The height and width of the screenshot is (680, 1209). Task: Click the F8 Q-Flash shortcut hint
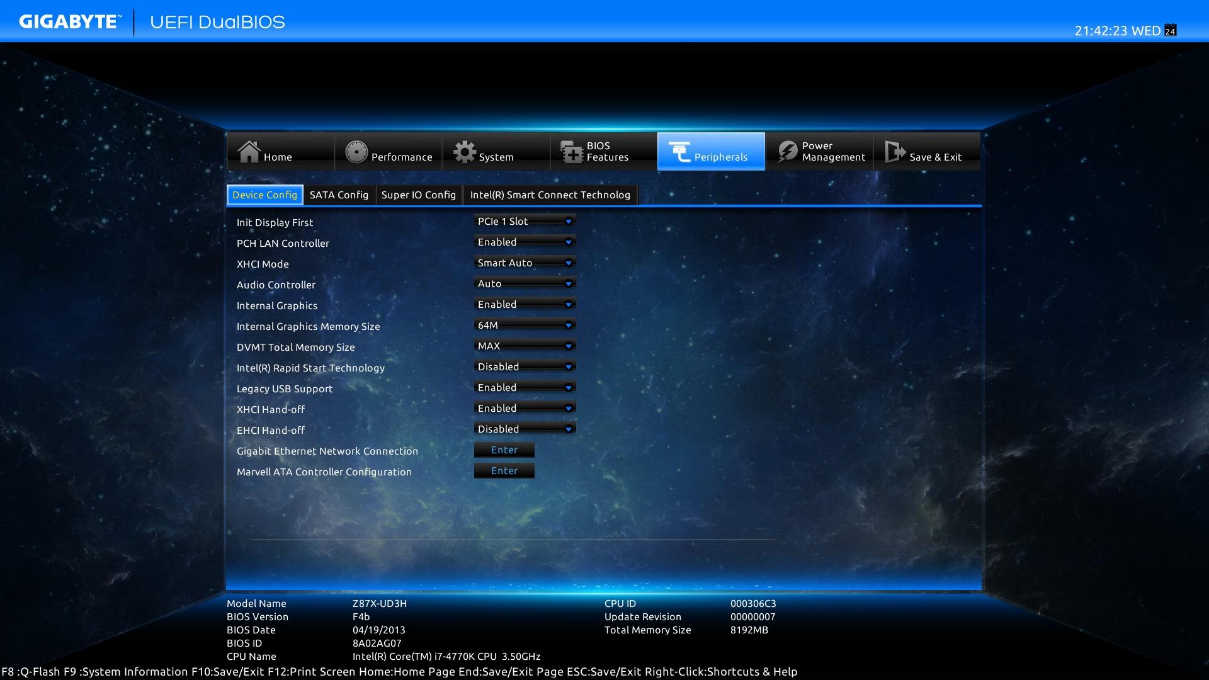pyautogui.click(x=31, y=672)
